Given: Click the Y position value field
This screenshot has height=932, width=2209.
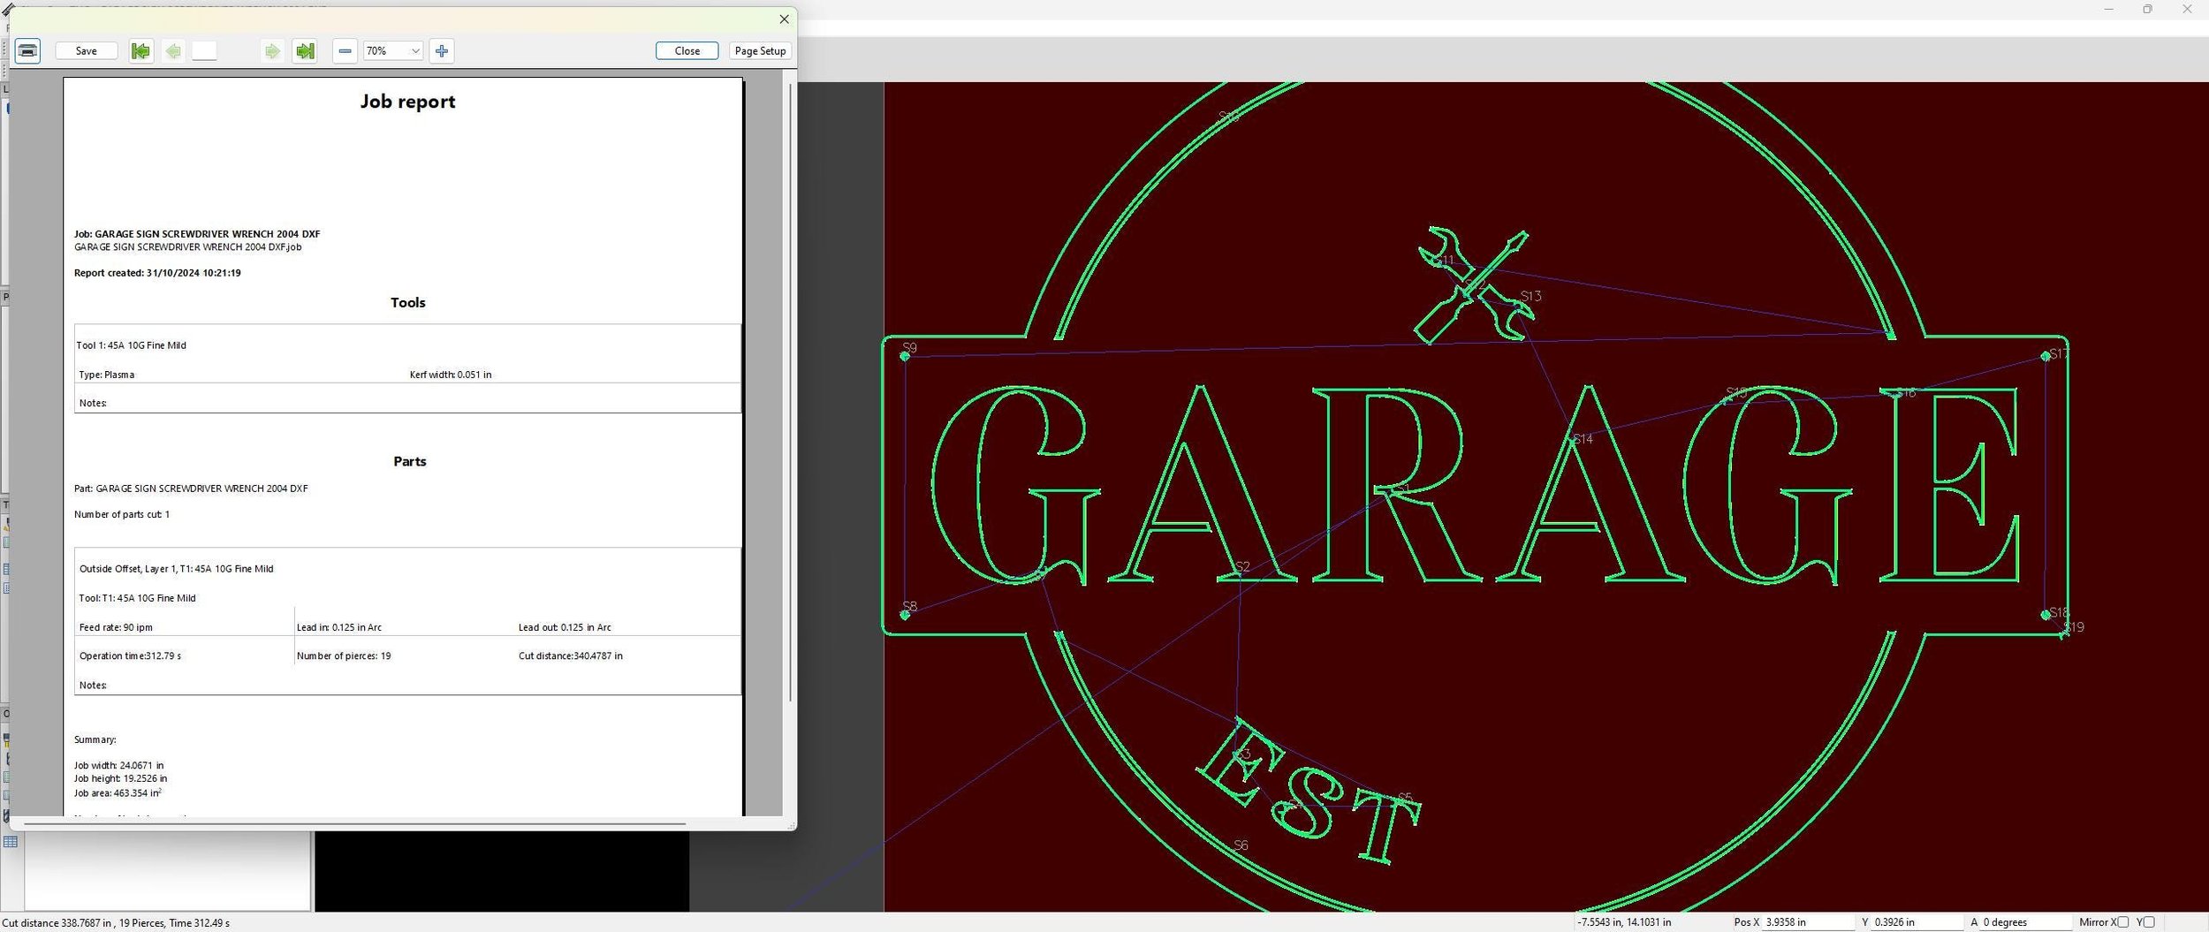Looking at the screenshot, I should tap(1917, 922).
